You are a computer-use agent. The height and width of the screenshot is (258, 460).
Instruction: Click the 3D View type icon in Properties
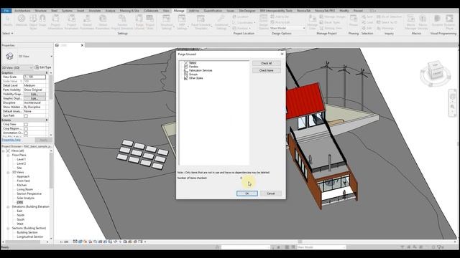pyautogui.click(x=9, y=56)
